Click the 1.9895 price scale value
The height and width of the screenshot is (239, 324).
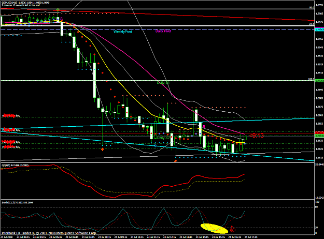point(319,90)
